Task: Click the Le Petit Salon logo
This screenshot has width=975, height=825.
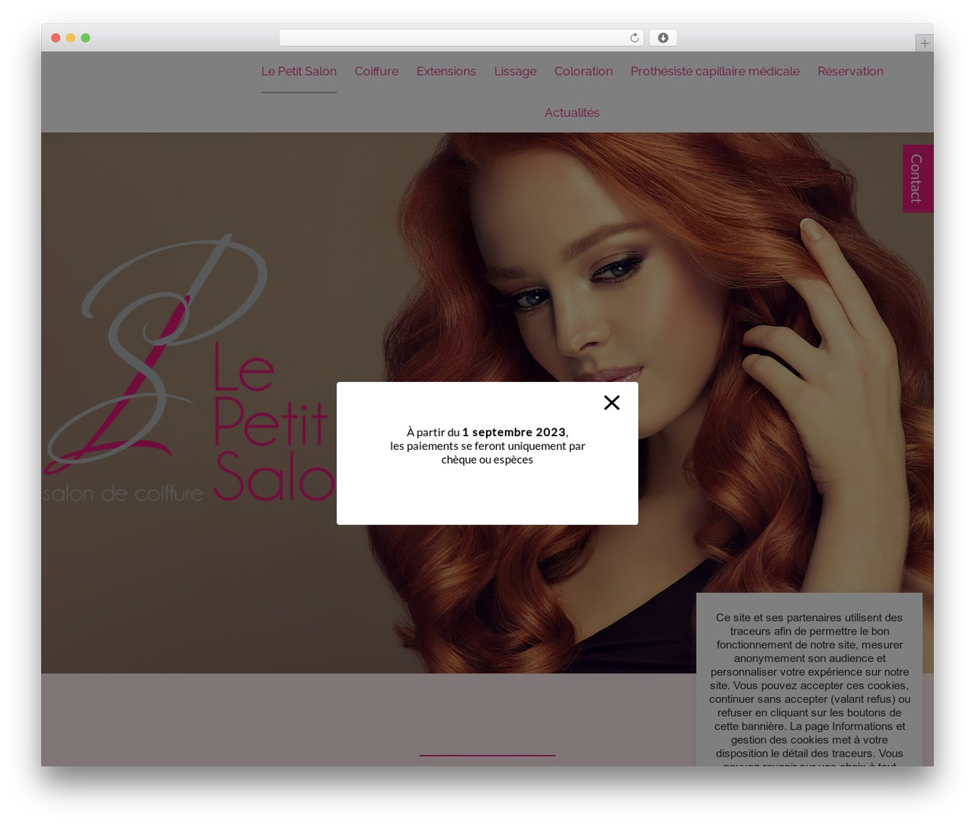Action: pyautogui.click(x=190, y=369)
